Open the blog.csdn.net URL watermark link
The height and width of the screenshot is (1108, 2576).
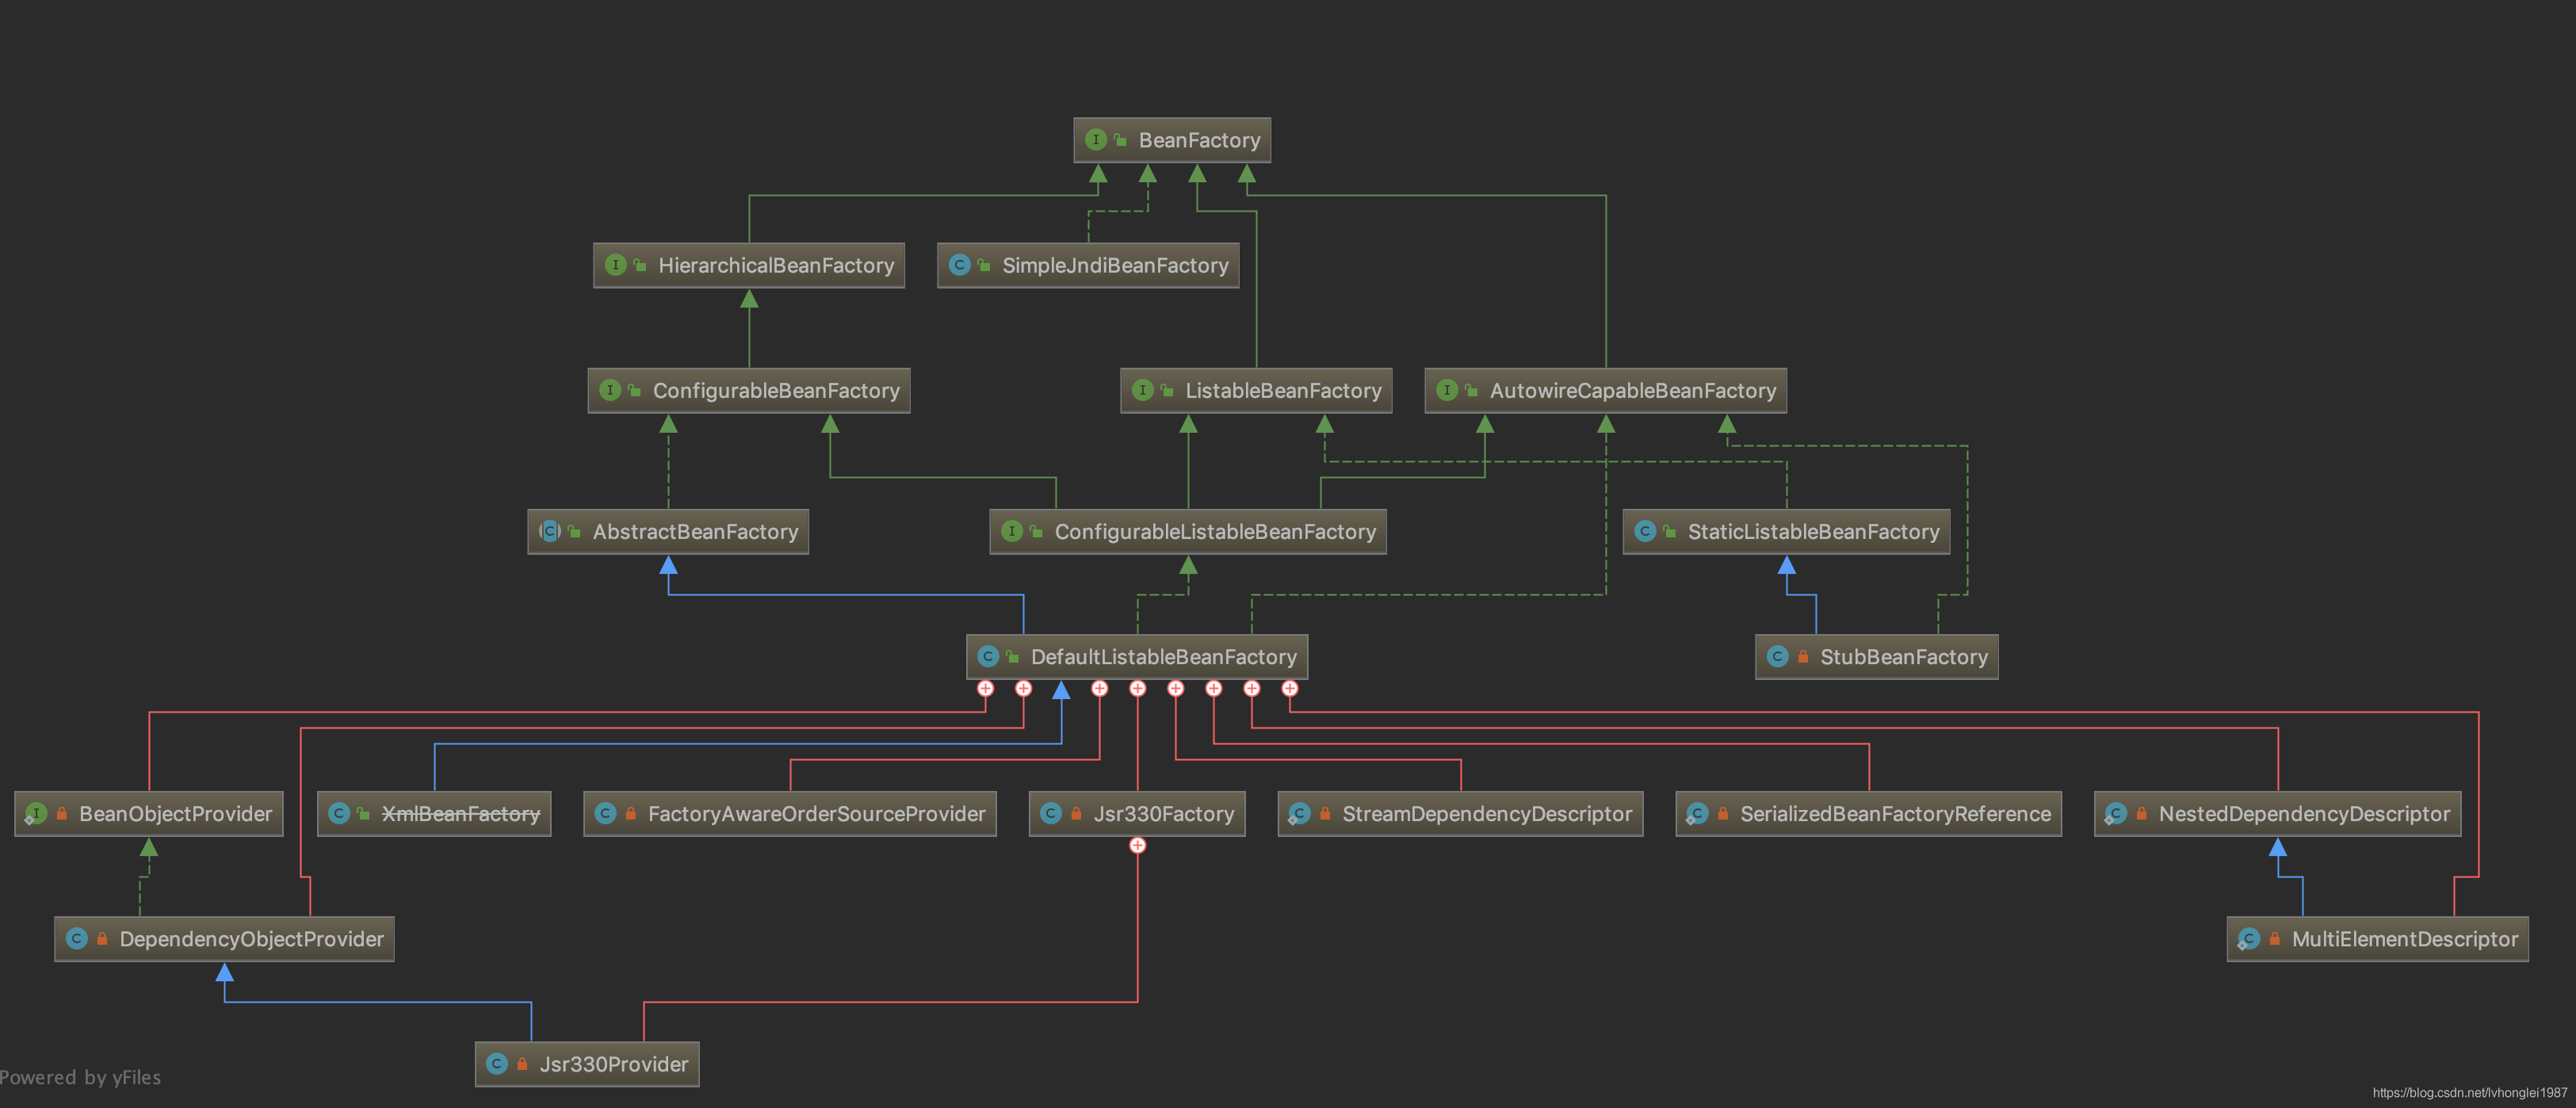[2469, 1092]
